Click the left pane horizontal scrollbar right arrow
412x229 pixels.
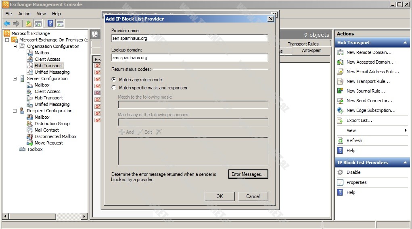pos(84,217)
